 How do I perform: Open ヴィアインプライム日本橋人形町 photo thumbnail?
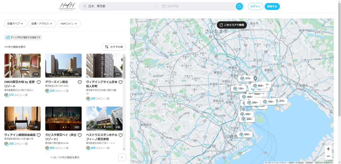tap(104, 66)
